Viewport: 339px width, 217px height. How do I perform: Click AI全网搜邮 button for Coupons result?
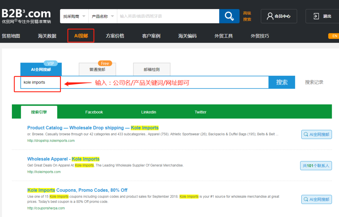click(x=316, y=199)
